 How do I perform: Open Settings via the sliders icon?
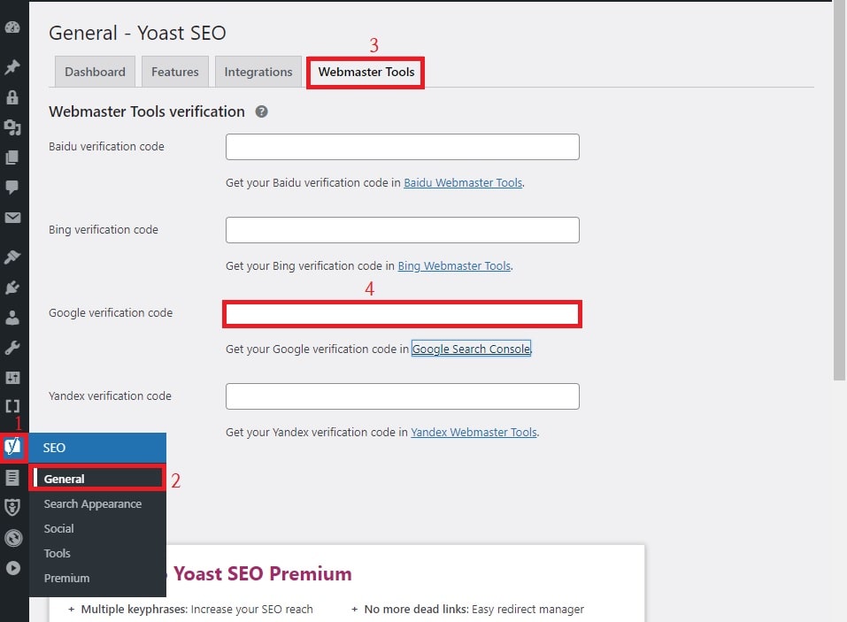[12, 378]
